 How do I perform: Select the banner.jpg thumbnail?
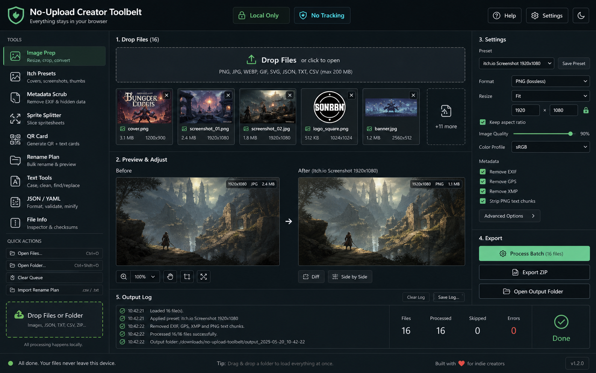(x=391, y=107)
